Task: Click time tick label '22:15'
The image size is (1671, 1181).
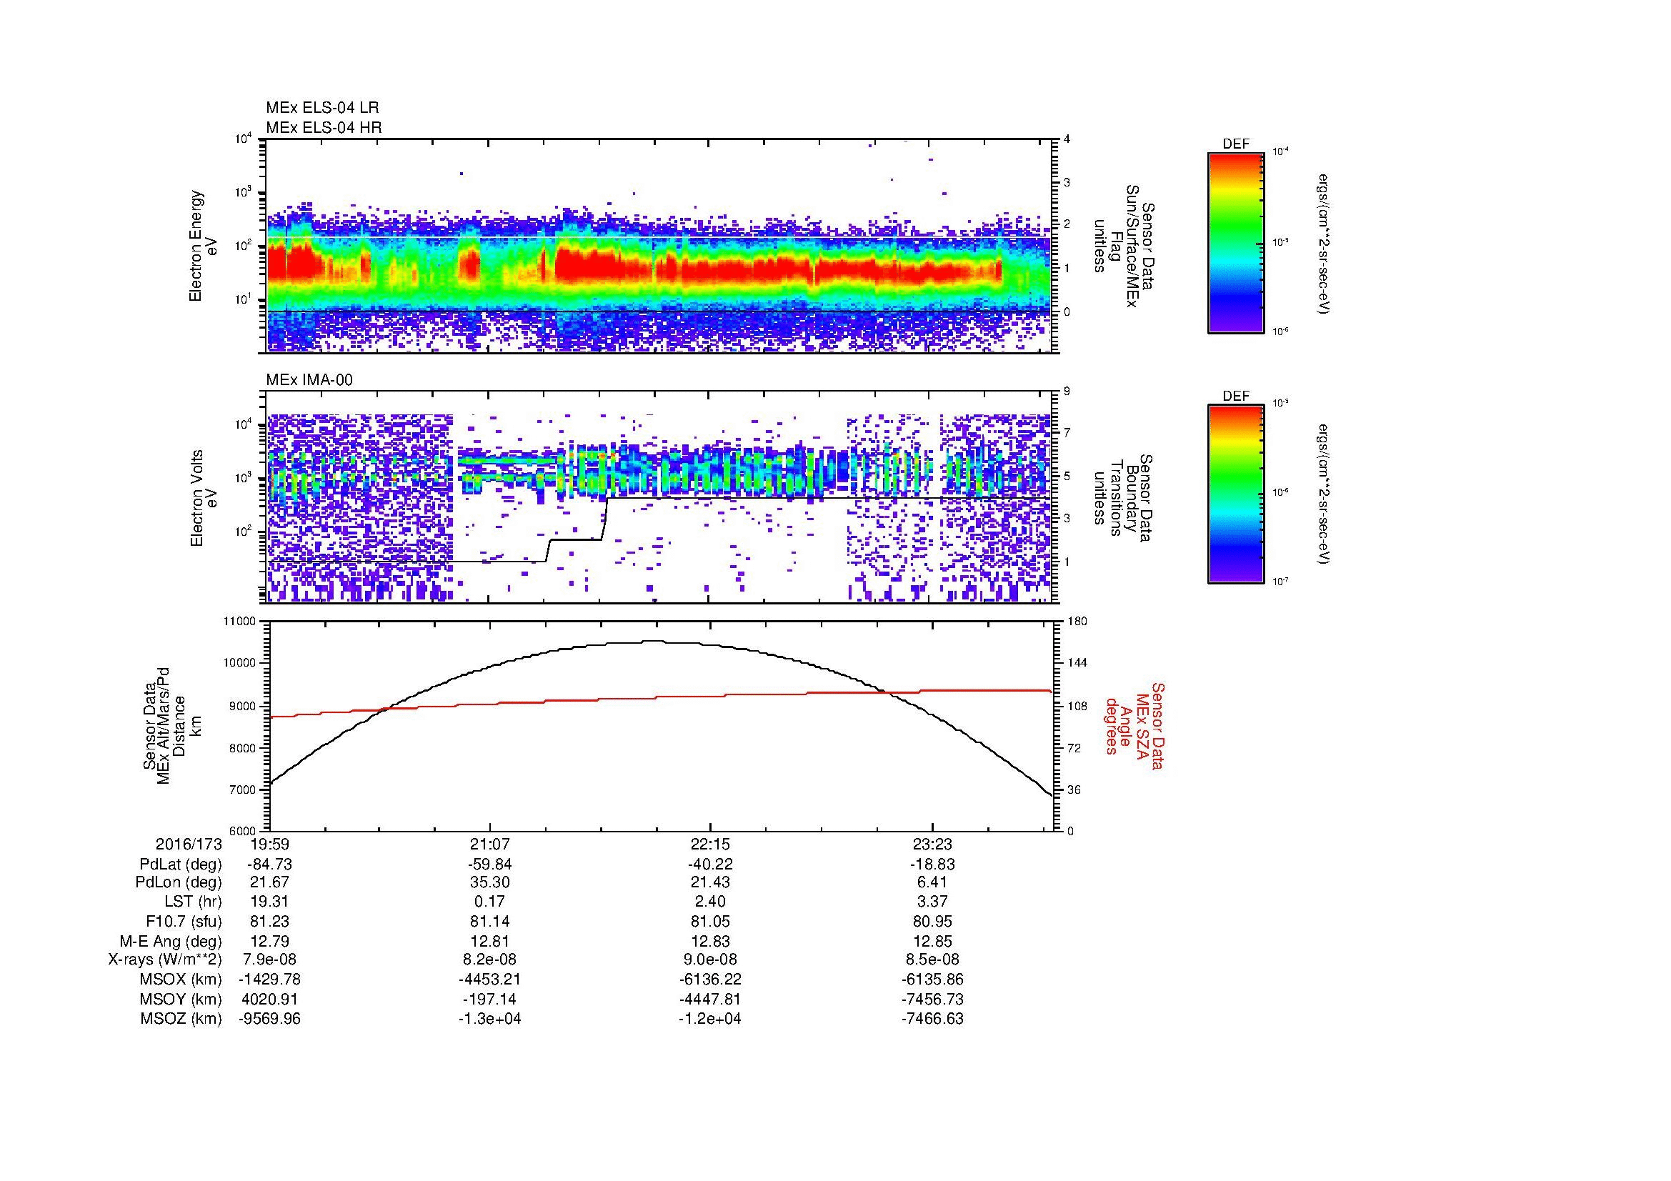Action: point(710,844)
